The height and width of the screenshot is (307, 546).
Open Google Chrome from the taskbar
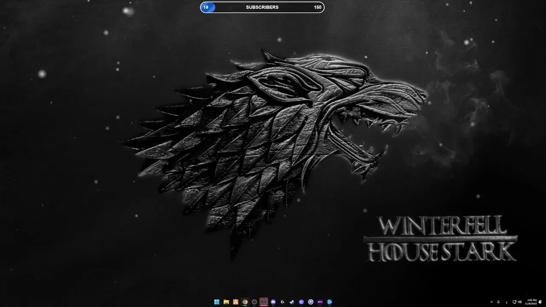coord(245,302)
